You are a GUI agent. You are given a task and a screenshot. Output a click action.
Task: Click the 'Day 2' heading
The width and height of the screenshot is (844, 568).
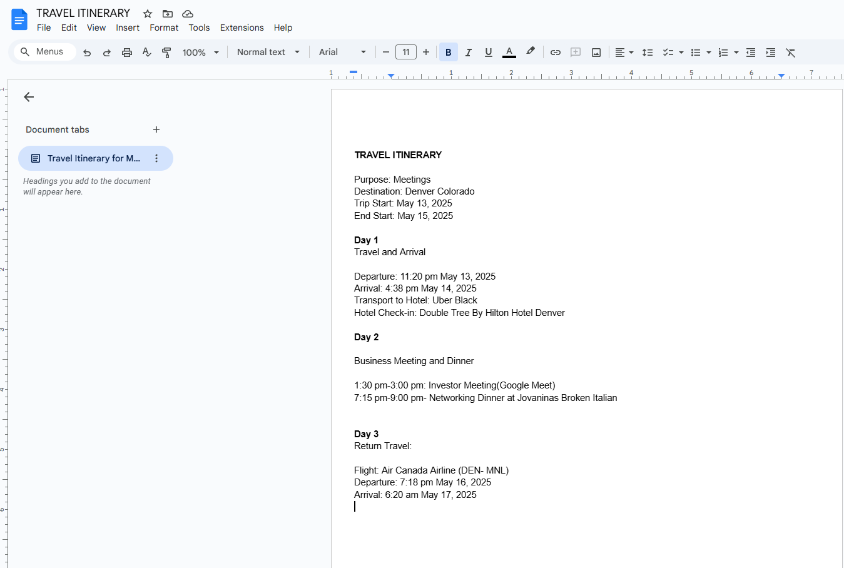(366, 337)
